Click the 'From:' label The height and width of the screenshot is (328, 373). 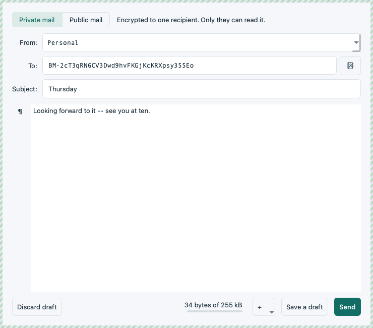pos(28,42)
